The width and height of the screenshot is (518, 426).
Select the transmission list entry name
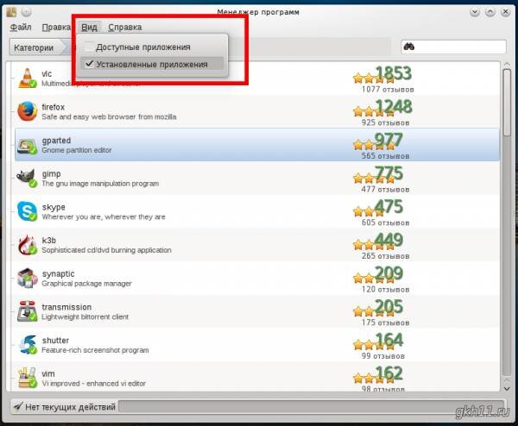point(66,307)
